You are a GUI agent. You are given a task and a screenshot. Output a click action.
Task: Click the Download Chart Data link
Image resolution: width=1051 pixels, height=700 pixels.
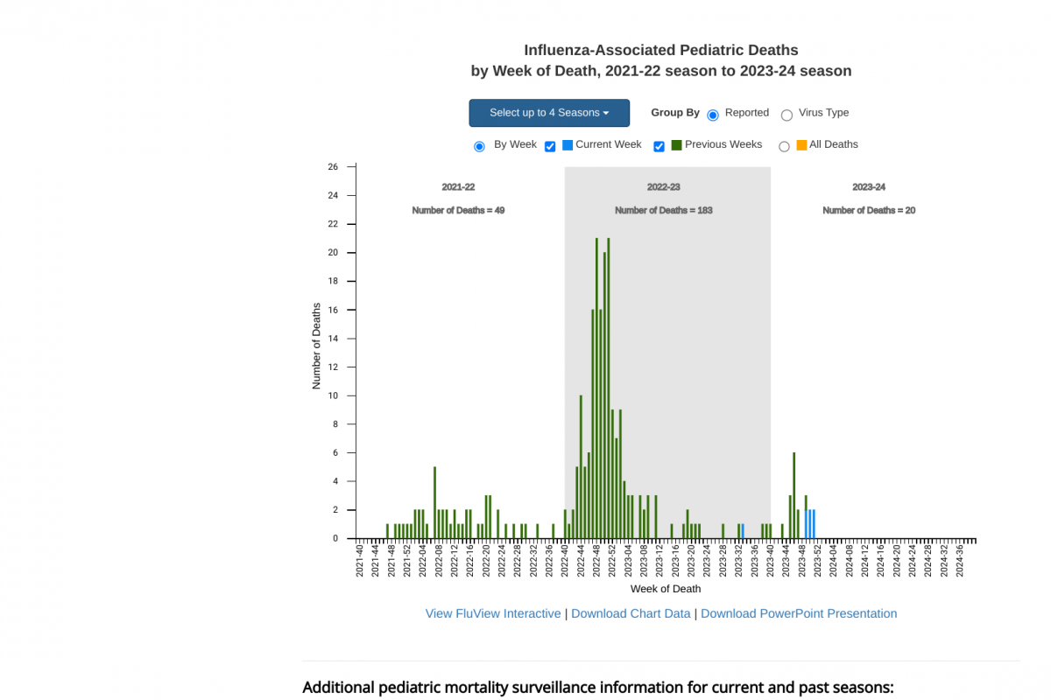pyautogui.click(x=631, y=613)
